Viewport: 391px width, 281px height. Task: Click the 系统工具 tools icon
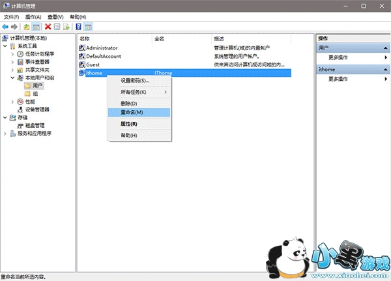tap(13, 46)
